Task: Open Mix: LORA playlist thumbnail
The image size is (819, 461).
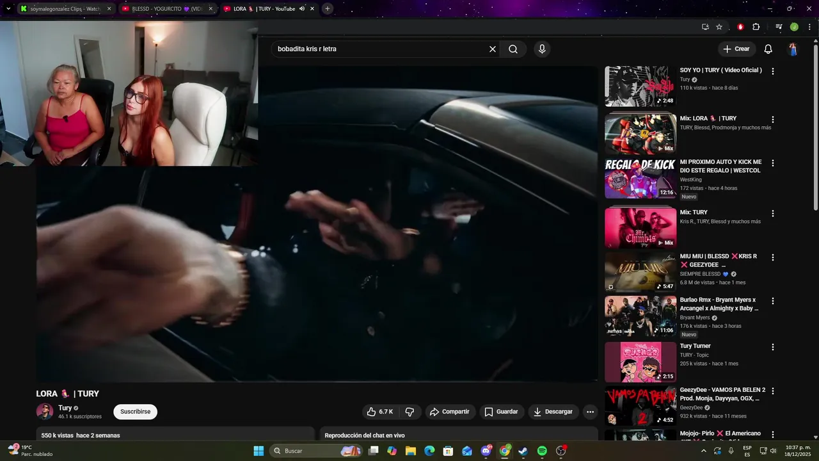Action: click(640, 134)
